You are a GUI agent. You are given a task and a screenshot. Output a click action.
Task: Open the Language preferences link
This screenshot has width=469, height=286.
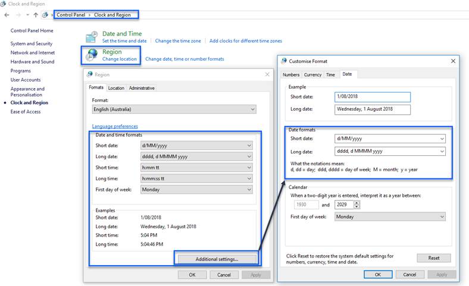(x=115, y=126)
